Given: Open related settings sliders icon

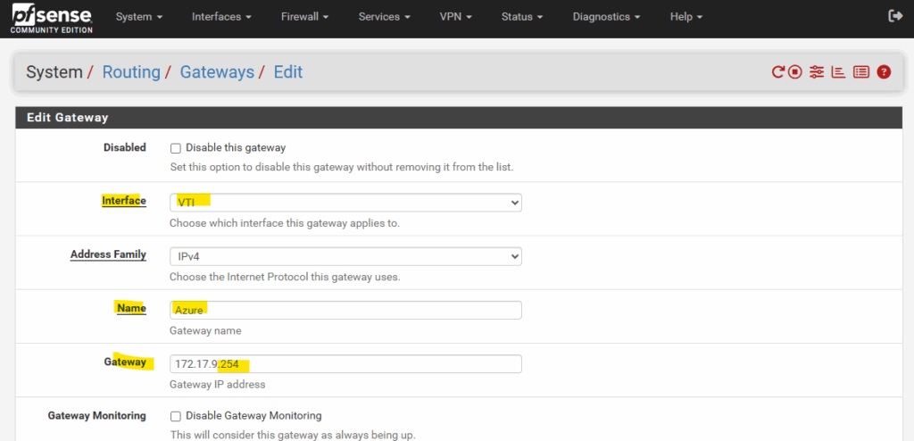Looking at the screenshot, I should [817, 72].
